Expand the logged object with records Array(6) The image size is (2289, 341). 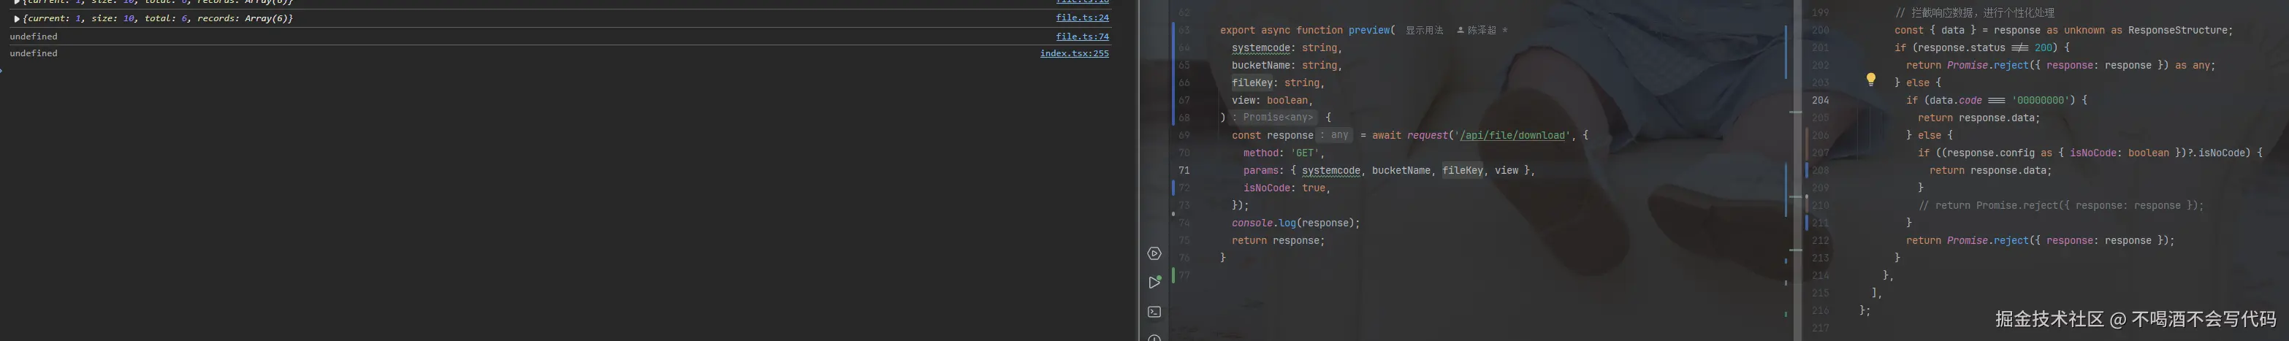click(x=17, y=19)
